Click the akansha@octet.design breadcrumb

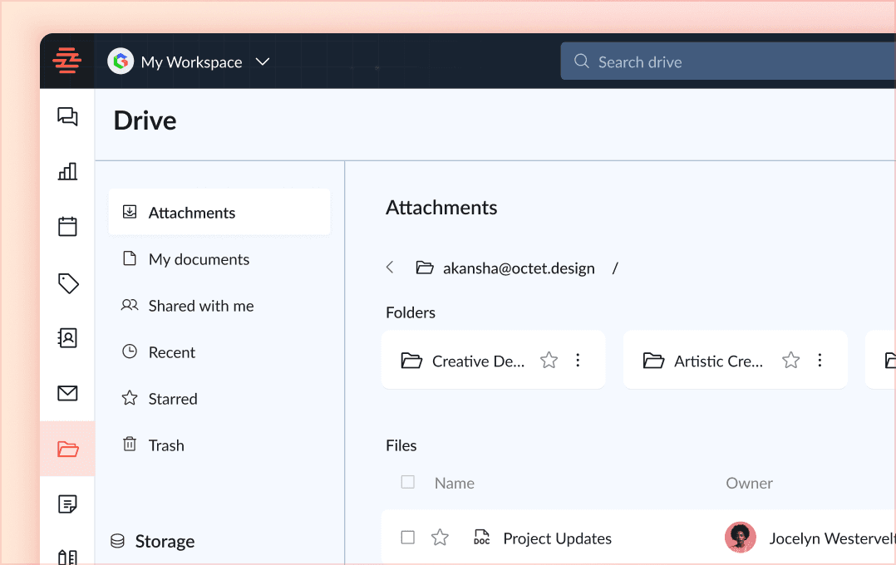click(x=519, y=268)
